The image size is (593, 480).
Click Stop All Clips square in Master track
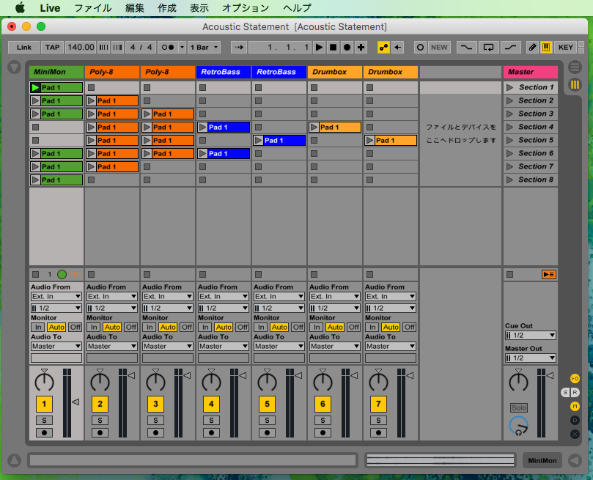point(509,274)
